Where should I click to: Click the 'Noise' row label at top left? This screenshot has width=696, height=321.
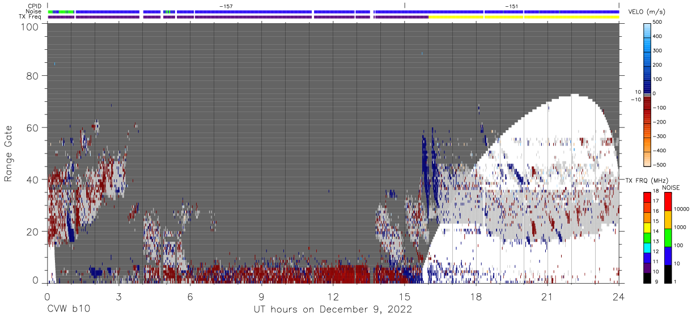tap(34, 11)
